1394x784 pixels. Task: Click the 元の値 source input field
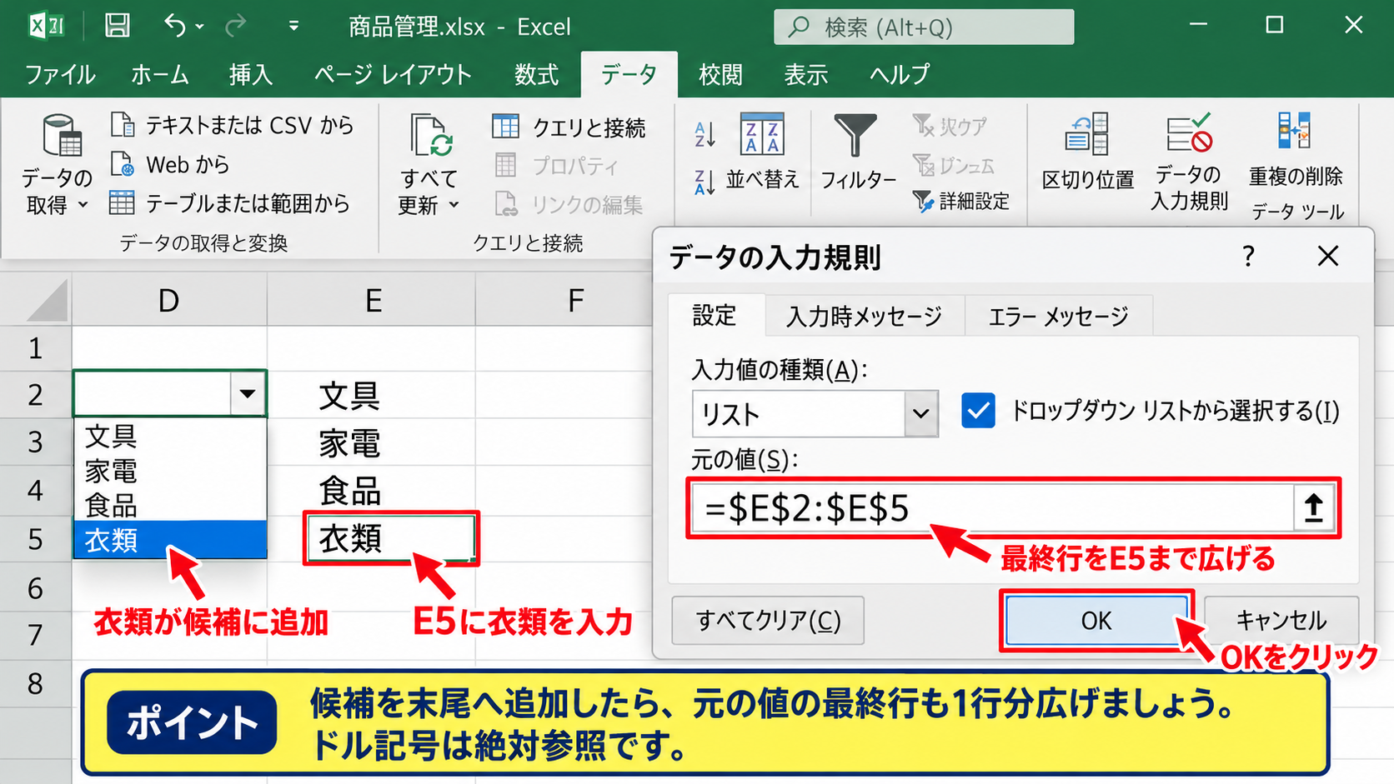991,507
